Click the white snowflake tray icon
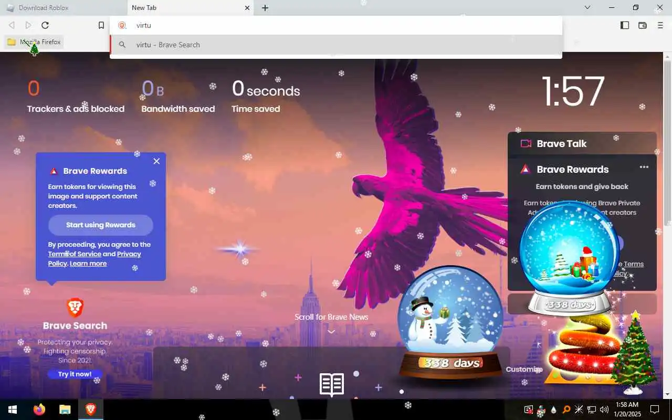The width and height of the screenshot is (672, 420). click(x=579, y=409)
